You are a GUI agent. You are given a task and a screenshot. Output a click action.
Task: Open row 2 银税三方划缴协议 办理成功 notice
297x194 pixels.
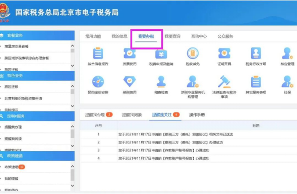tap(170, 142)
